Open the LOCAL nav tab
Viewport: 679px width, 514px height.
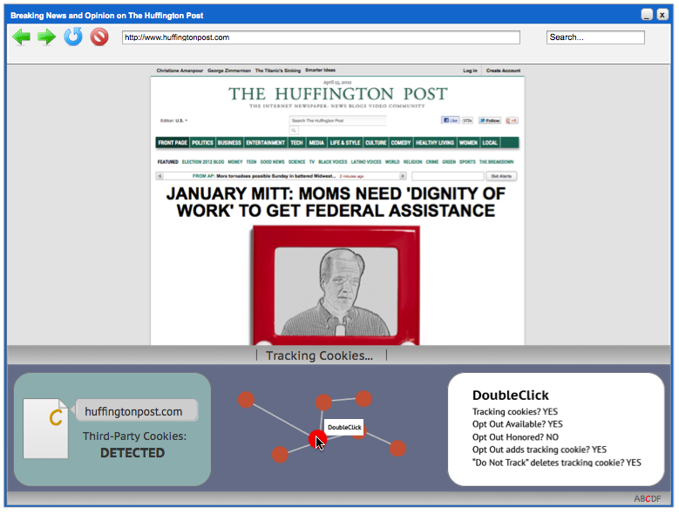490,143
